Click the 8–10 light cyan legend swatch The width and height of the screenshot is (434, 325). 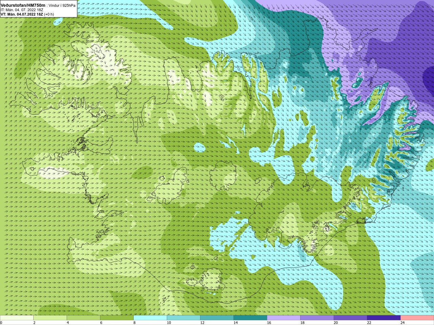point(150,318)
